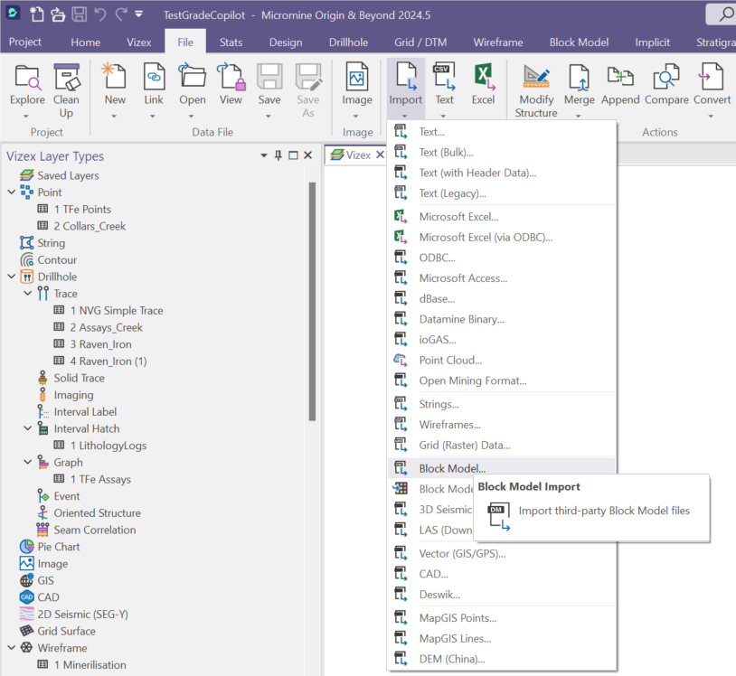Pin the Vizex Layer Types panel
Viewport: 736px width, 676px height.
click(278, 156)
